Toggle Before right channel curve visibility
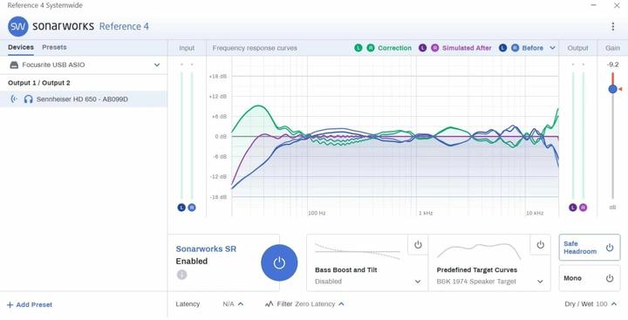This screenshot has height=320, width=628. pos(515,48)
